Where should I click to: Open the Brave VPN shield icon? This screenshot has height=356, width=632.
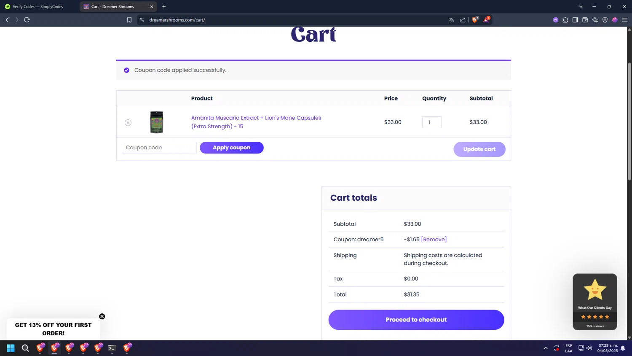point(605,20)
